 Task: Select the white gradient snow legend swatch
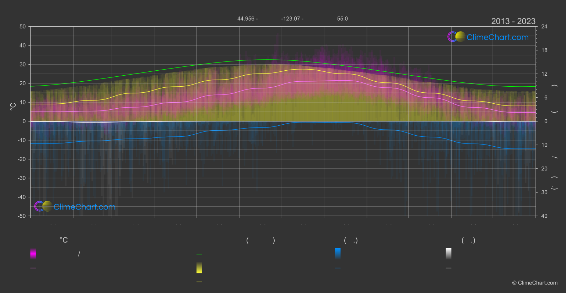coord(449,254)
